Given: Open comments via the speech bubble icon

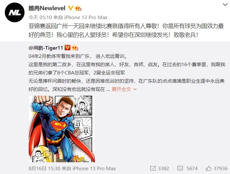Looking at the screenshot, I should 180,168.
